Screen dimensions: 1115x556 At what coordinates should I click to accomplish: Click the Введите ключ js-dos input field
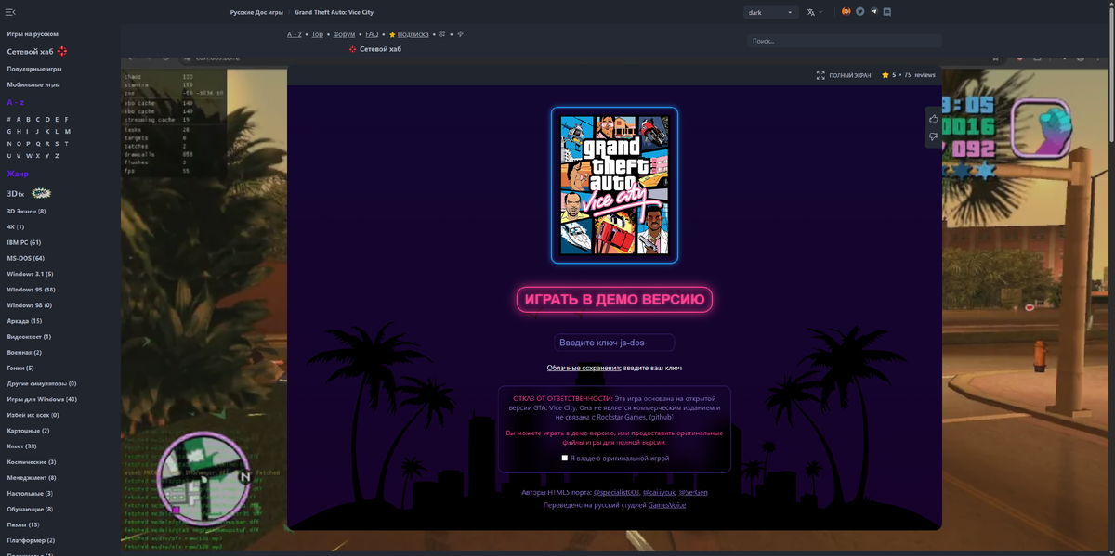(x=614, y=343)
